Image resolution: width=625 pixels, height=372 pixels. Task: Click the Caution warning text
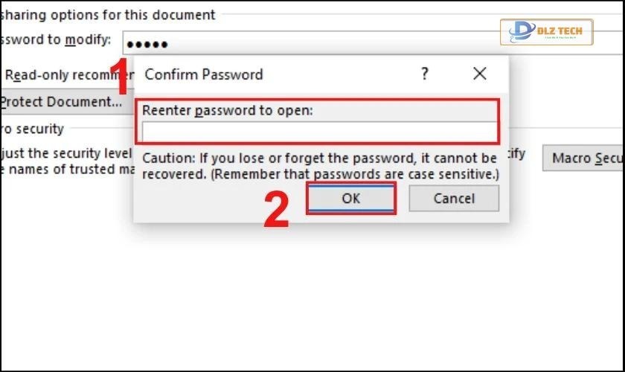tap(320, 166)
